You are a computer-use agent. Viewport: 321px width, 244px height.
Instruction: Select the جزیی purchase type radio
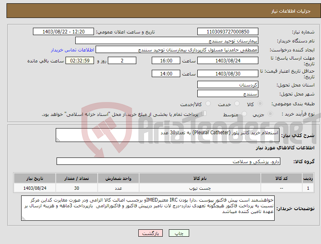pos(270,114)
